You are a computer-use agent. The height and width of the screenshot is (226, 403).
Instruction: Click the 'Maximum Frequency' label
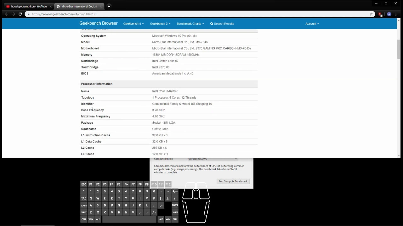coord(96,116)
